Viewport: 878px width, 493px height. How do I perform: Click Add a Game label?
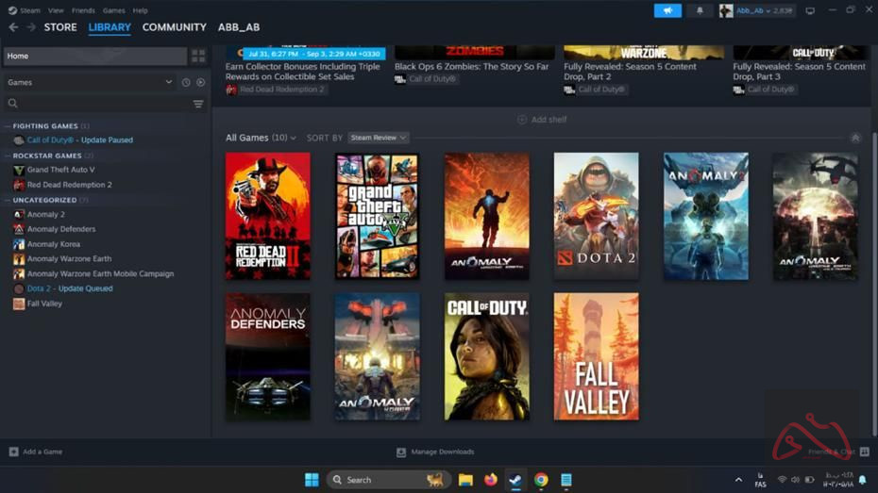(42, 452)
